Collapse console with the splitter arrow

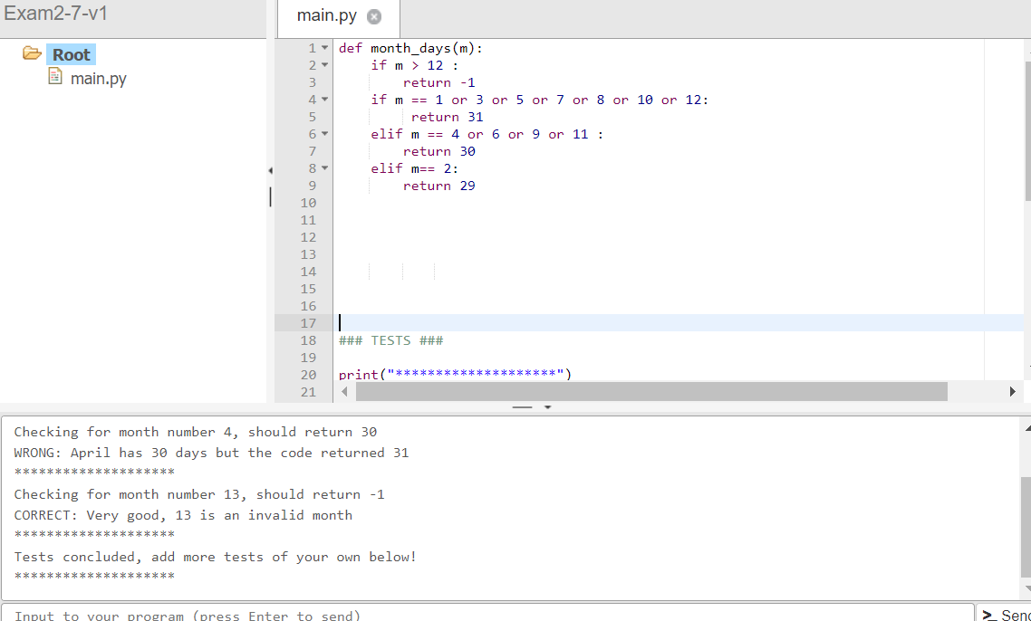(548, 407)
